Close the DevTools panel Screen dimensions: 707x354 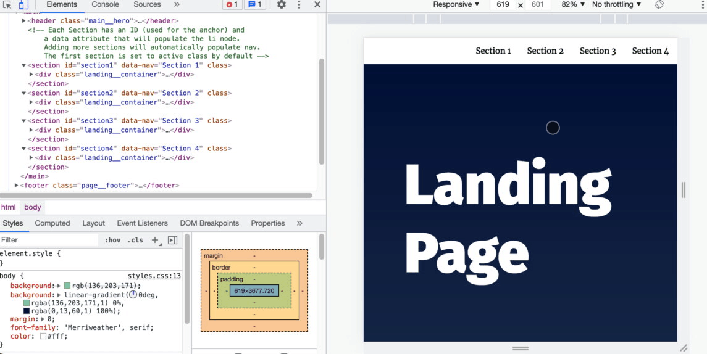click(317, 4)
